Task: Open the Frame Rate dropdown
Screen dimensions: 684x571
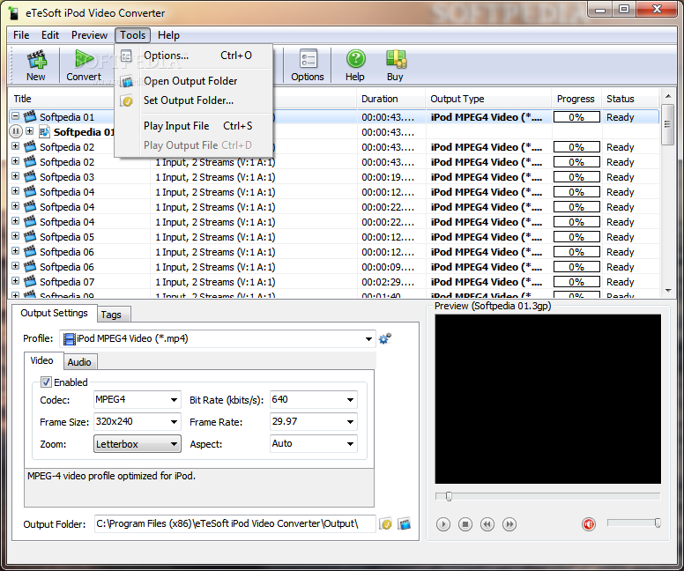Action: (x=350, y=422)
